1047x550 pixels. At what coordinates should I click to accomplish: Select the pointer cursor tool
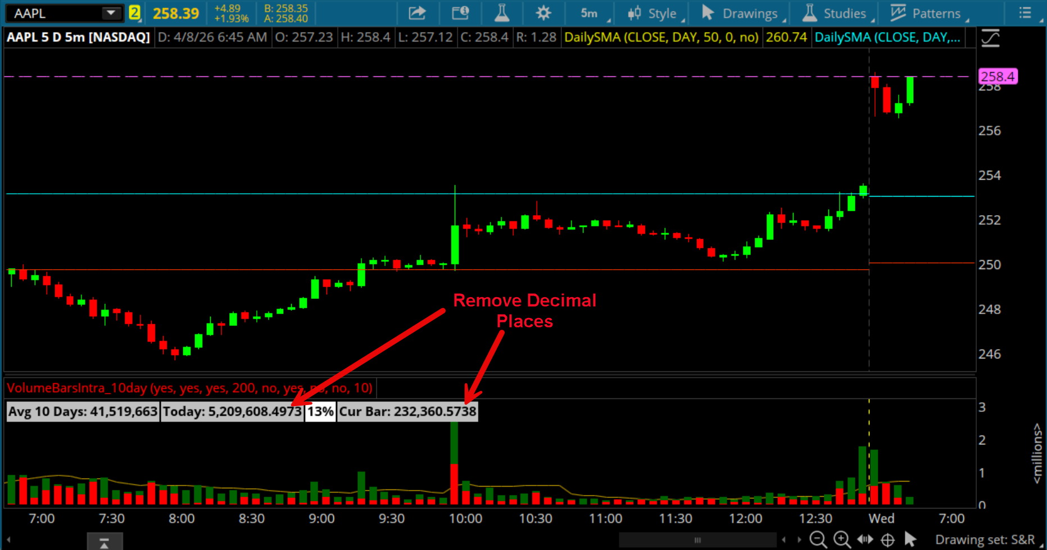point(910,539)
